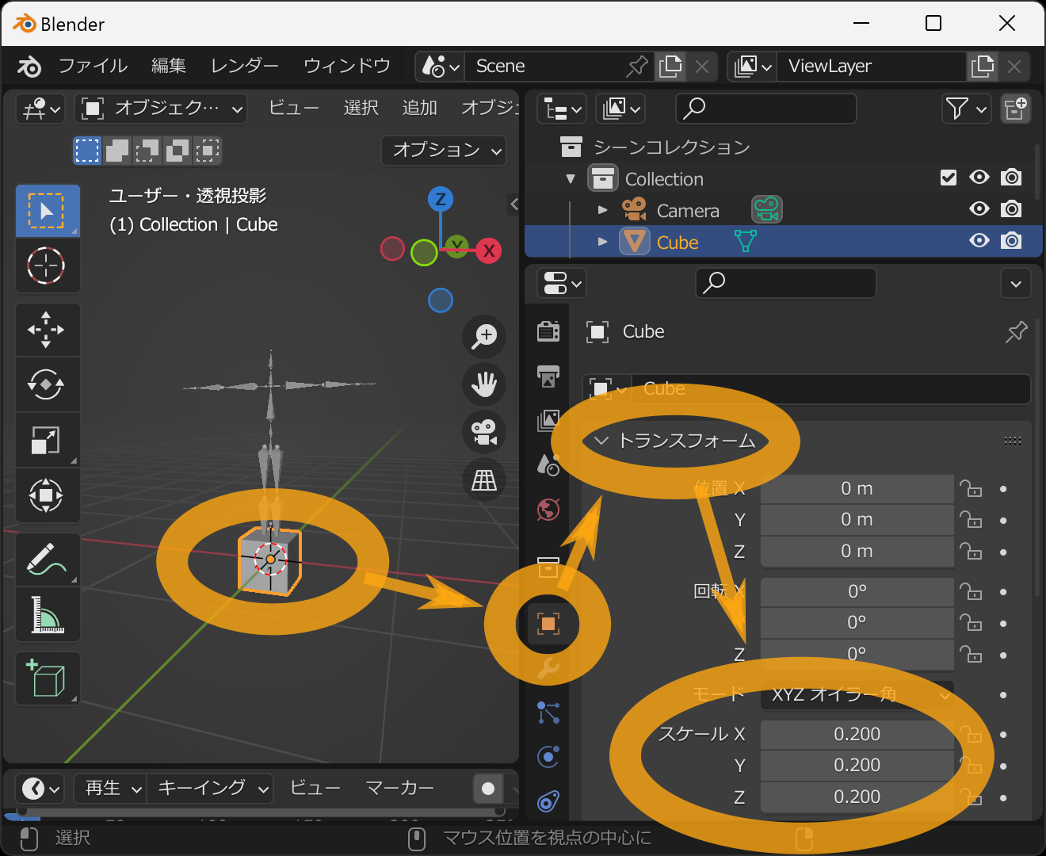This screenshot has width=1046, height=856.
Task: Open the Particles properties tab
Action: click(x=548, y=713)
